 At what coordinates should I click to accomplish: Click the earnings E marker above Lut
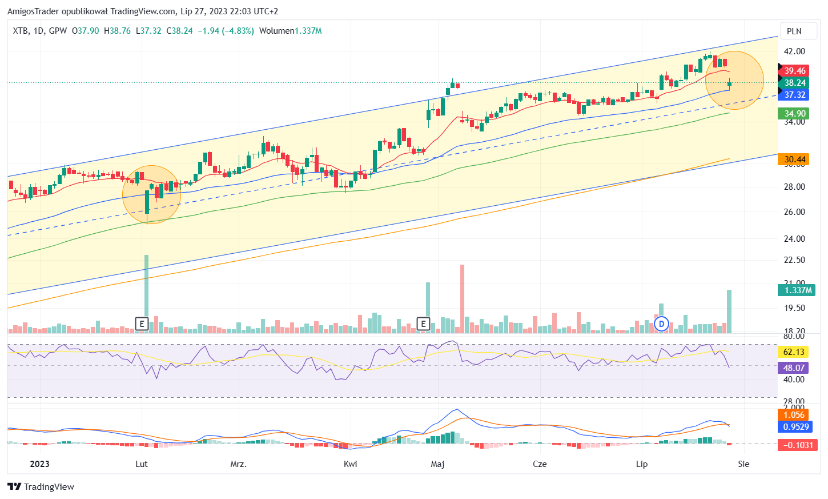pyautogui.click(x=142, y=324)
